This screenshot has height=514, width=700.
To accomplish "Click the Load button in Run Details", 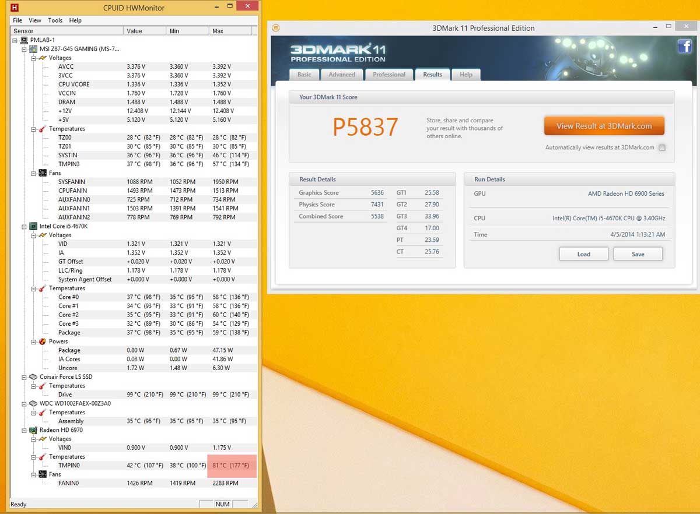I will pos(584,254).
